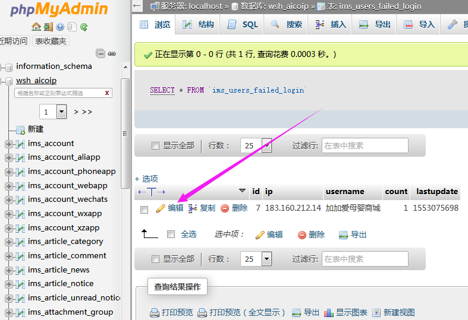Click the row's copy (复制) icon
The image size is (468, 320).
[x=193, y=208]
